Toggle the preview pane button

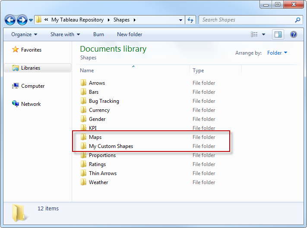278,34
